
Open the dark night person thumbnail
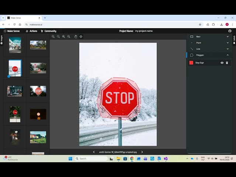point(15,137)
